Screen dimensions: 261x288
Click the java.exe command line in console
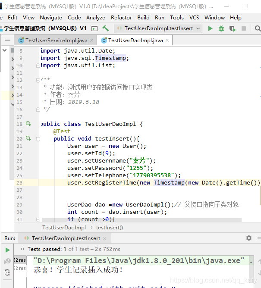(139, 260)
